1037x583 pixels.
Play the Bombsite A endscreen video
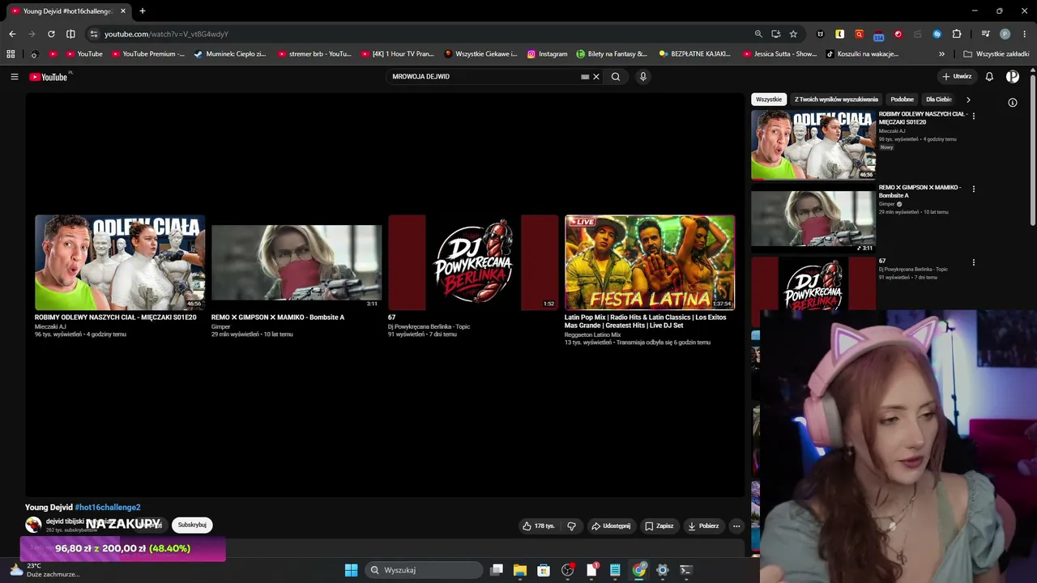coord(297,262)
